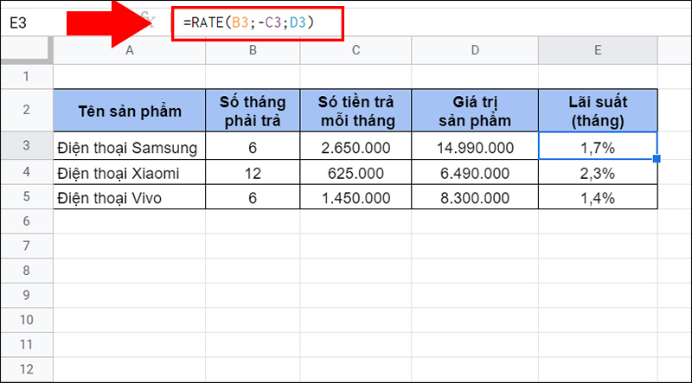This screenshot has height=383, width=692.
Task: Click the fill handle on cell E3
Action: (x=657, y=159)
